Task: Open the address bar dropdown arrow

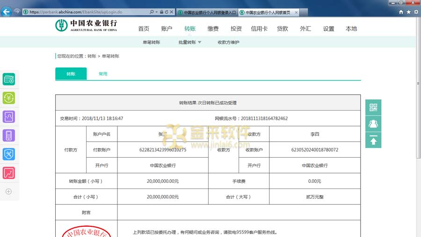Action: (x=157, y=12)
